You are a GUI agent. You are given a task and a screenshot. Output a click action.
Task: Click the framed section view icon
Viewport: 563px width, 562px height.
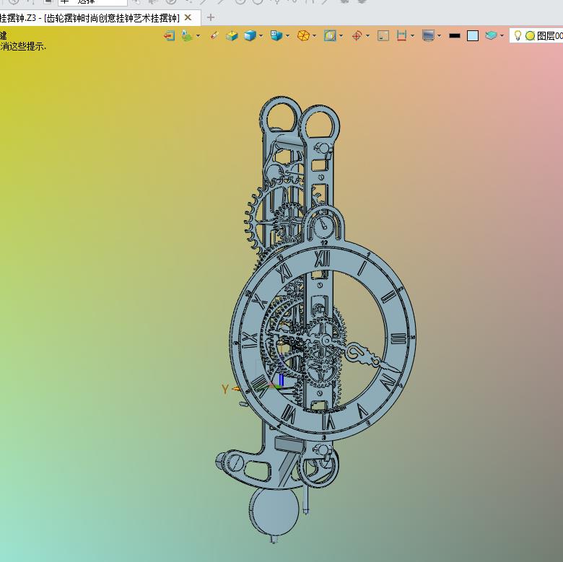[330, 35]
